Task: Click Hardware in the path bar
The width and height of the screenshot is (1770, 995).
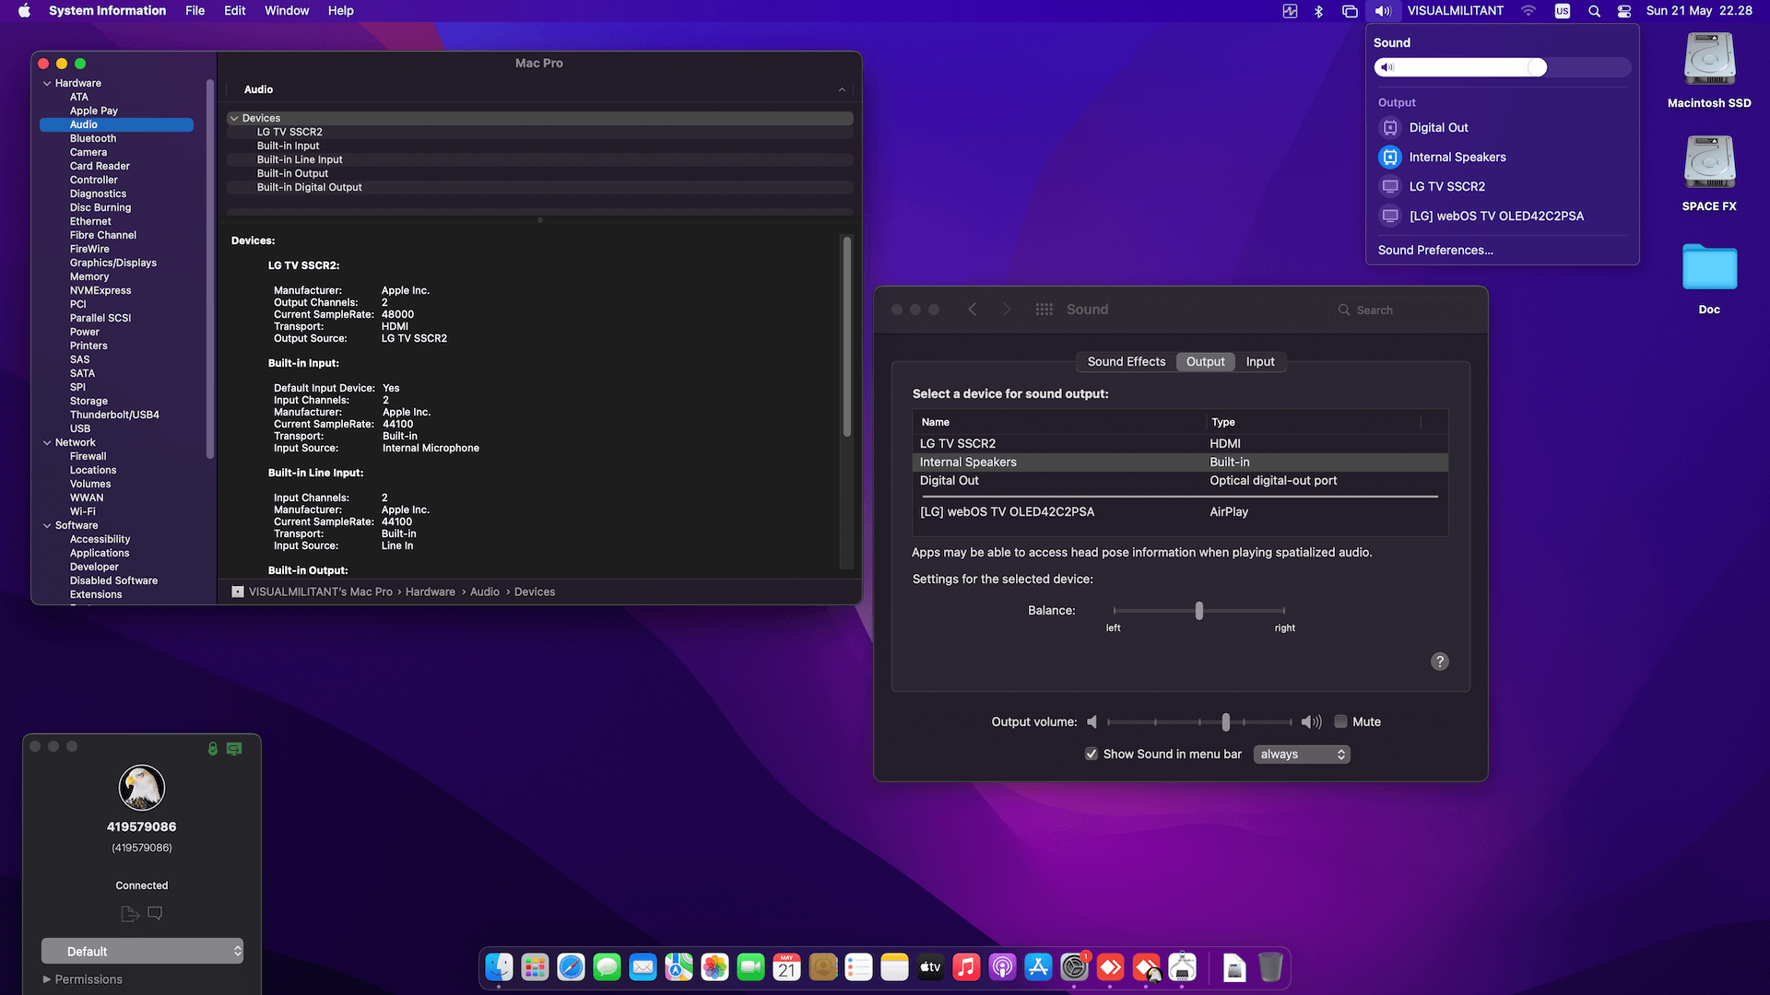Action: pos(431,591)
